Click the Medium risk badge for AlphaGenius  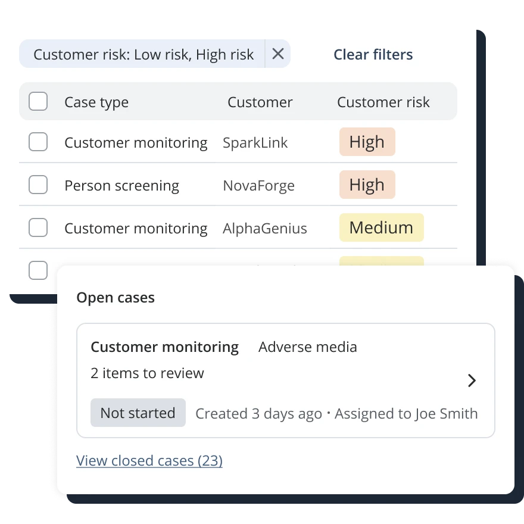(381, 227)
